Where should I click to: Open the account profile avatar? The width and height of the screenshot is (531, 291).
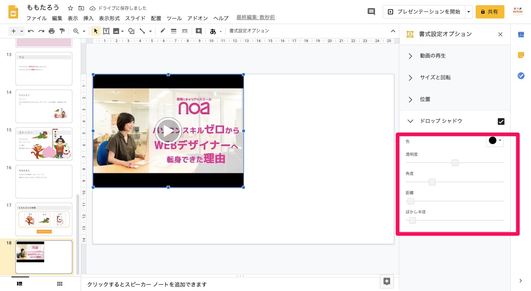click(518, 12)
